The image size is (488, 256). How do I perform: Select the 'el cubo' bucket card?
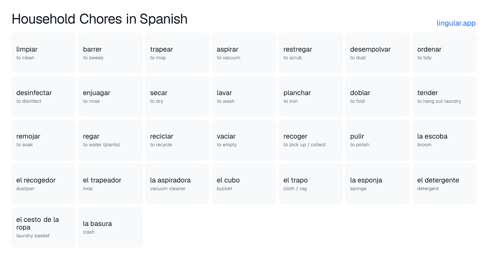click(x=244, y=184)
